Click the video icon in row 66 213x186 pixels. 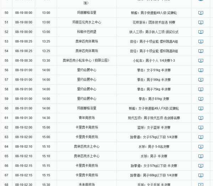(201, 166)
